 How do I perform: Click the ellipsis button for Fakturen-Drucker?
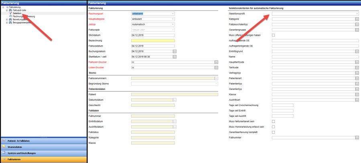217,62
